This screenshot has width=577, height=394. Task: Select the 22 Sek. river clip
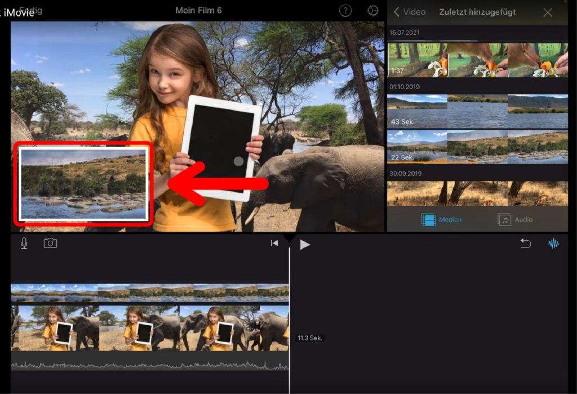coord(477,147)
